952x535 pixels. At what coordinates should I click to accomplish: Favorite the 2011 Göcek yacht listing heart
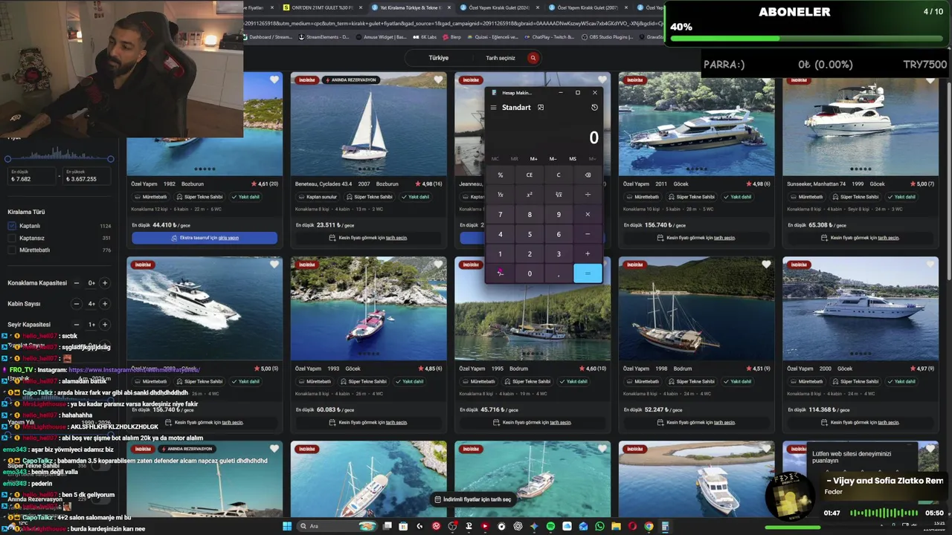[x=766, y=80]
